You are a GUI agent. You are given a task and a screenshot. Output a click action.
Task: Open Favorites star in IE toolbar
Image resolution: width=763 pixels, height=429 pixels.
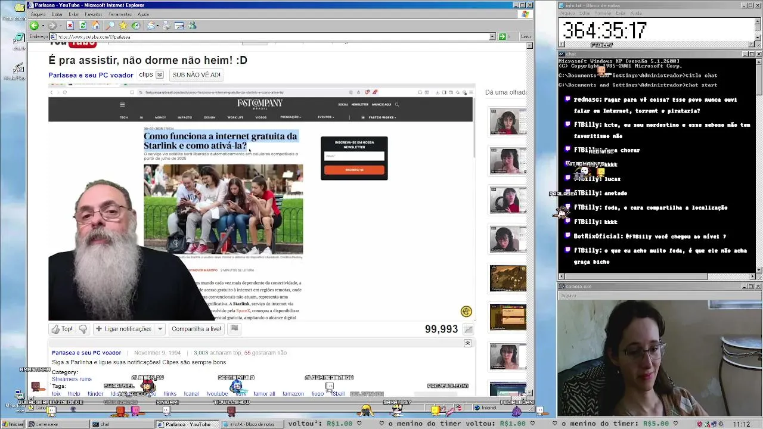[x=123, y=26]
